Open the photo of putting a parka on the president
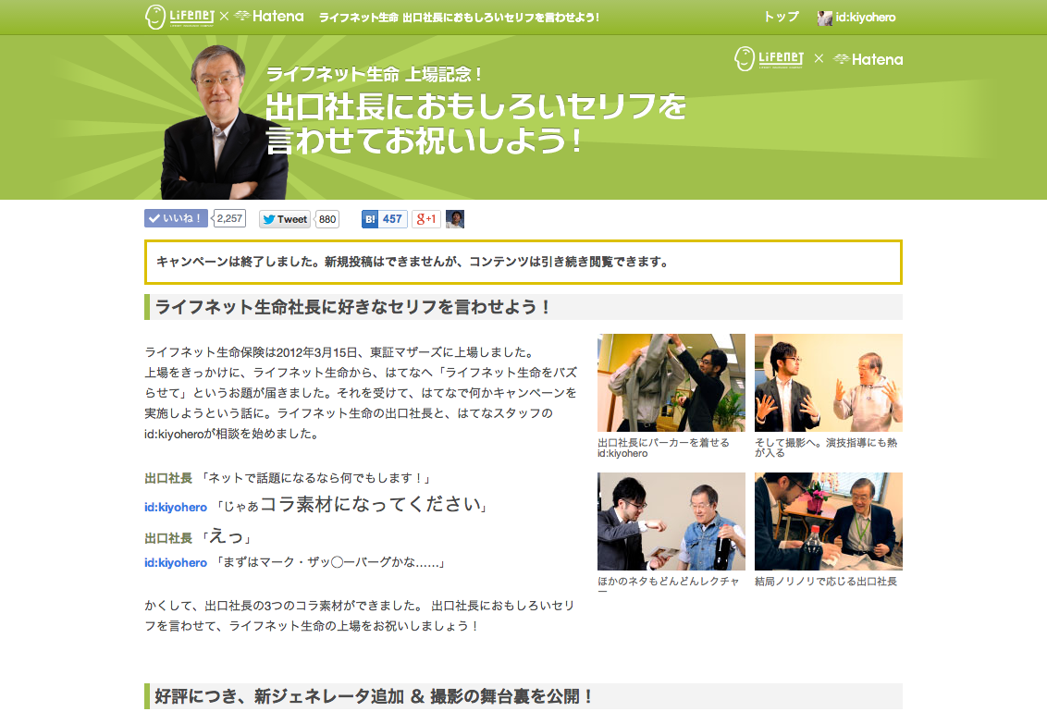This screenshot has height=724, width=1047. click(671, 383)
